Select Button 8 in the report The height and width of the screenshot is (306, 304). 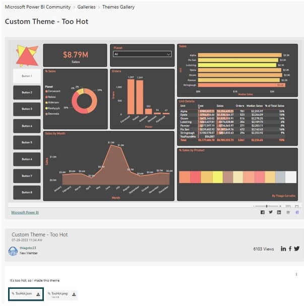(27, 193)
